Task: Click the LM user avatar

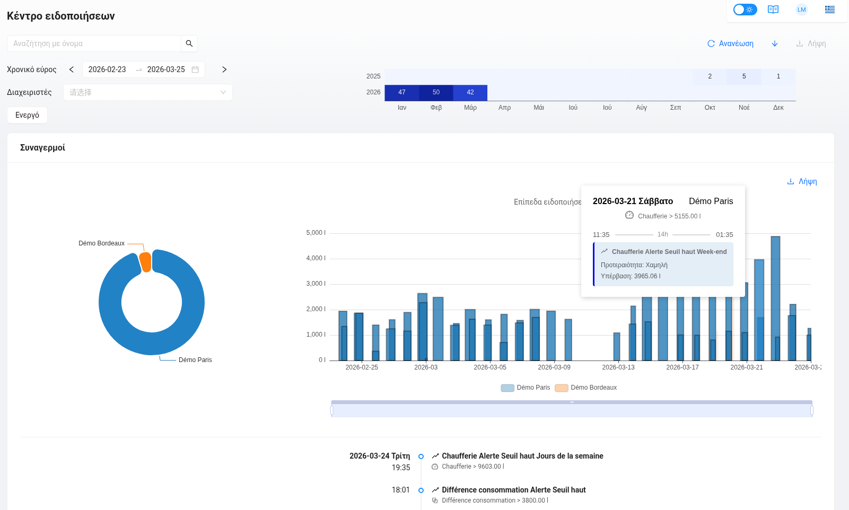Action: pos(801,10)
